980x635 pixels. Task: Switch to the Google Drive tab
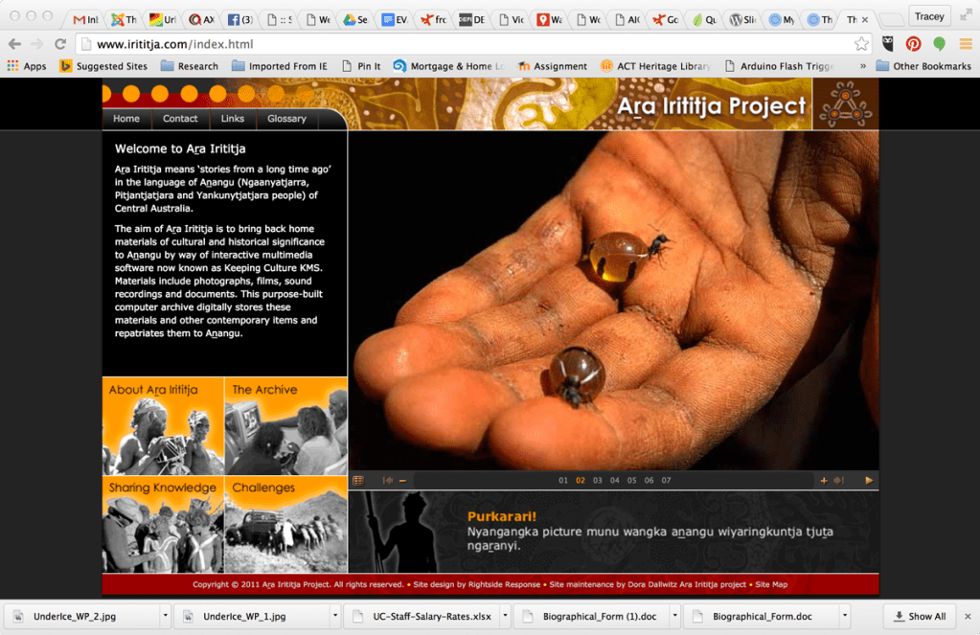point(355,19)
